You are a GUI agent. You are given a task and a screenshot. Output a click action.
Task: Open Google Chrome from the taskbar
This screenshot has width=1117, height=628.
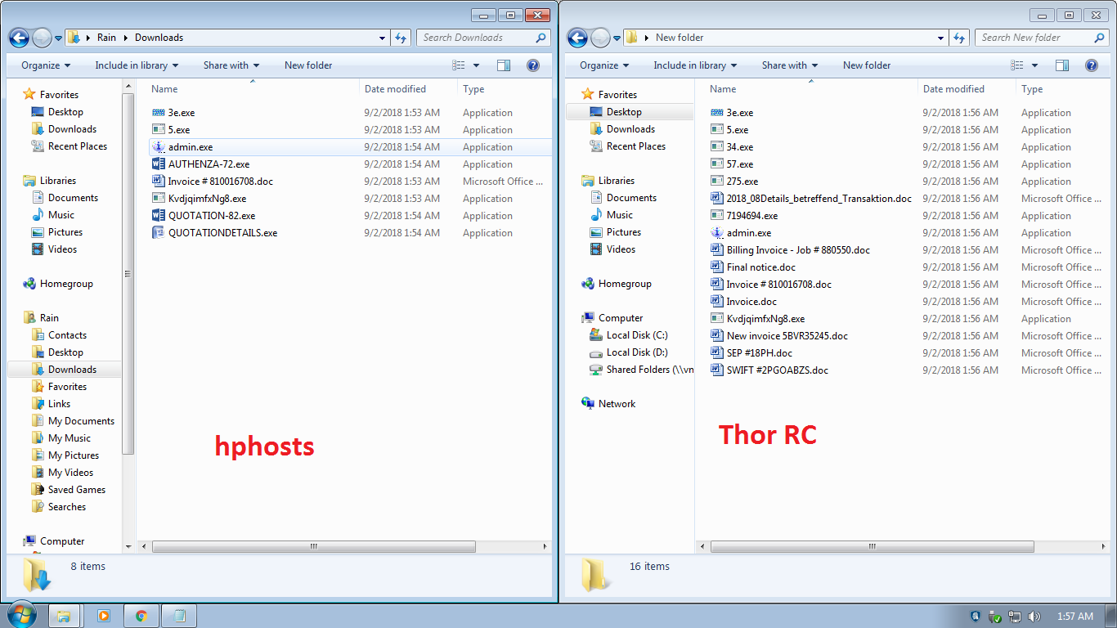(141, 616)
